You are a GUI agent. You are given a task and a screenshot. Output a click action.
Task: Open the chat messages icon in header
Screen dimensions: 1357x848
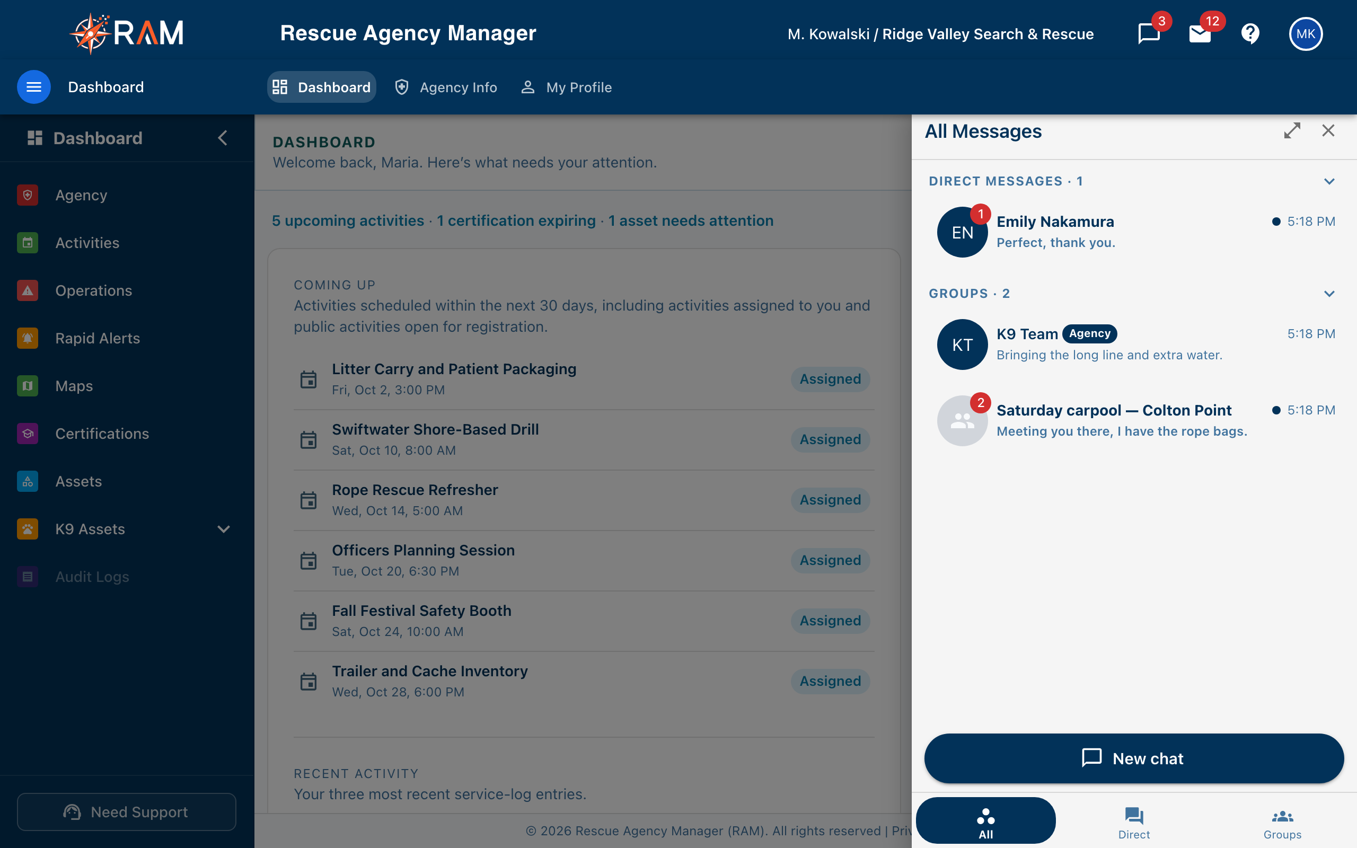click(1148, 33)
